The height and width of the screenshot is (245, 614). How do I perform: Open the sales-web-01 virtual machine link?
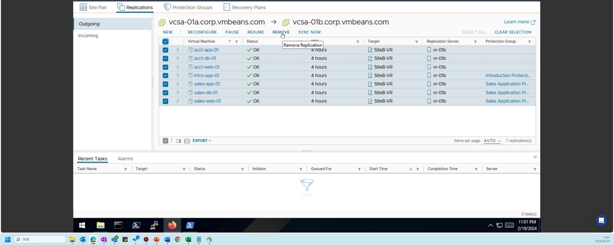pyautogui.click(x=207, y=101)
